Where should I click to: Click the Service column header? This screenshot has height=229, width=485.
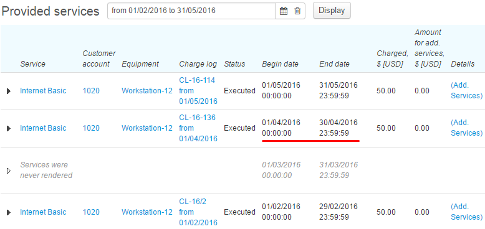(32, 64)
